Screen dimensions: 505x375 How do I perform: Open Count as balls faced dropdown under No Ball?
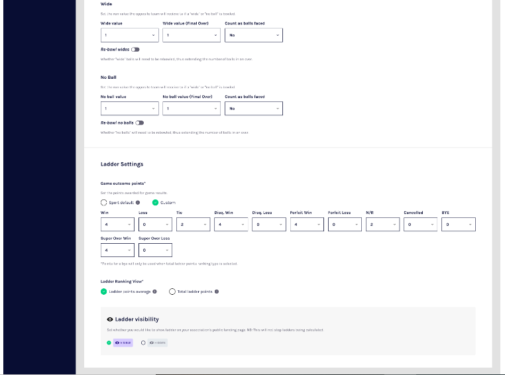pyautogui.click(x=253, y=109)
